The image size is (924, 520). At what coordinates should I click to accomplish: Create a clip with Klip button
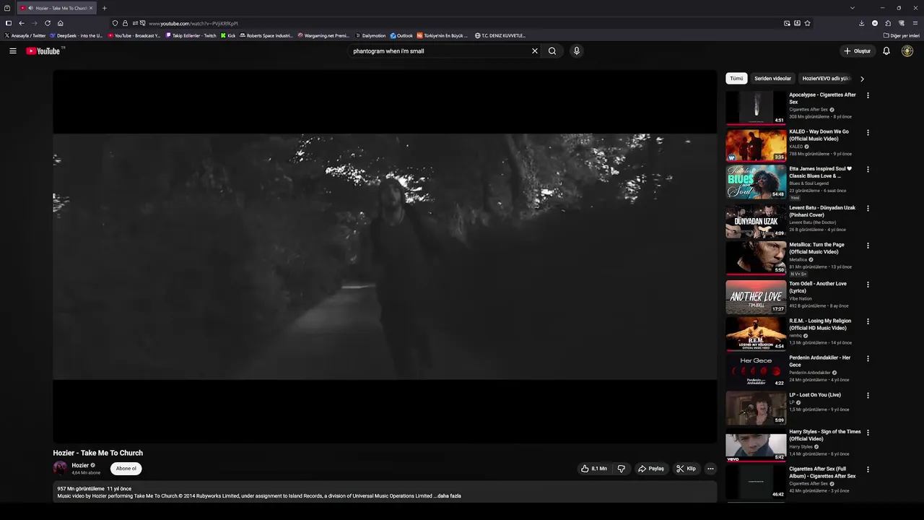point(686,469)
